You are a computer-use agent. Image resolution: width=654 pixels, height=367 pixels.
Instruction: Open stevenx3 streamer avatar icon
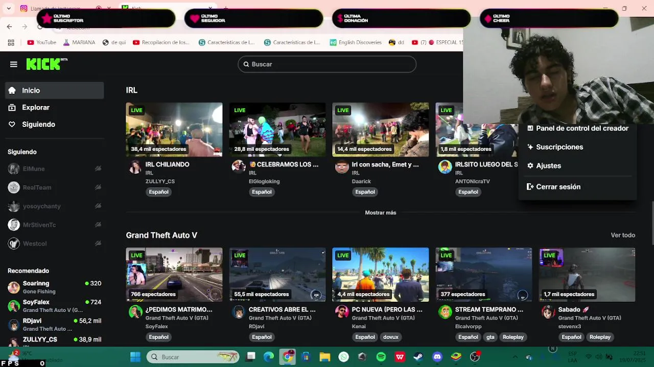coord(548,312)
